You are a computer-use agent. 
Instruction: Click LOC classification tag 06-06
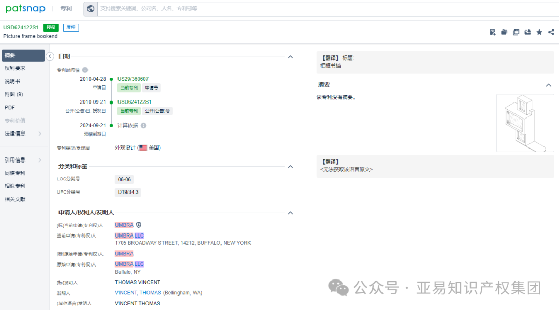[124, 179]
